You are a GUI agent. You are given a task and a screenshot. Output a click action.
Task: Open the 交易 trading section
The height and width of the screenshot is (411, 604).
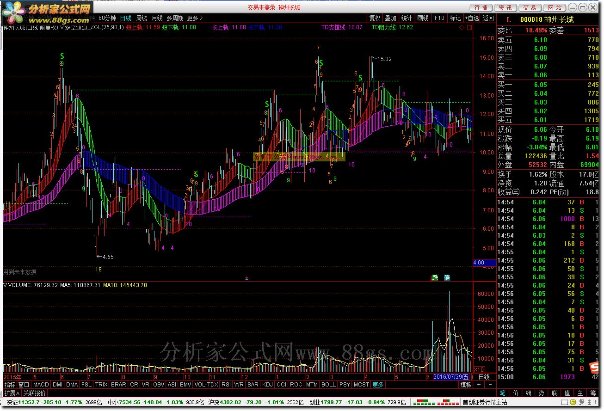pos(530,7)
